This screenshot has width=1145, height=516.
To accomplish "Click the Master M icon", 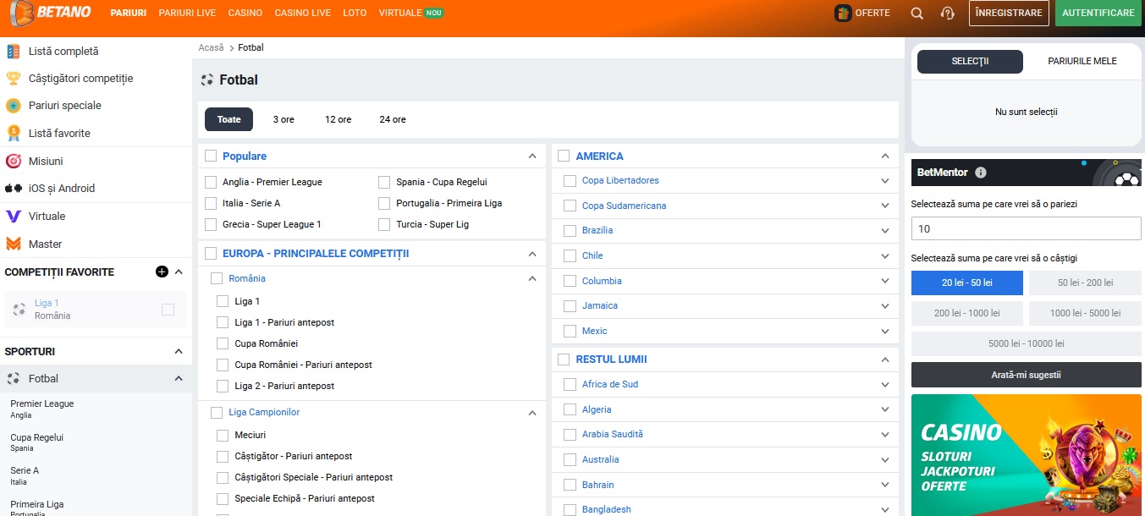I will 13,244.
